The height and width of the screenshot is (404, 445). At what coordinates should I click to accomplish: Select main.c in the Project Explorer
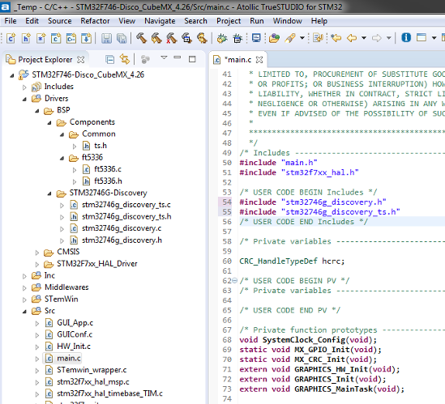[x=69, y=359]
